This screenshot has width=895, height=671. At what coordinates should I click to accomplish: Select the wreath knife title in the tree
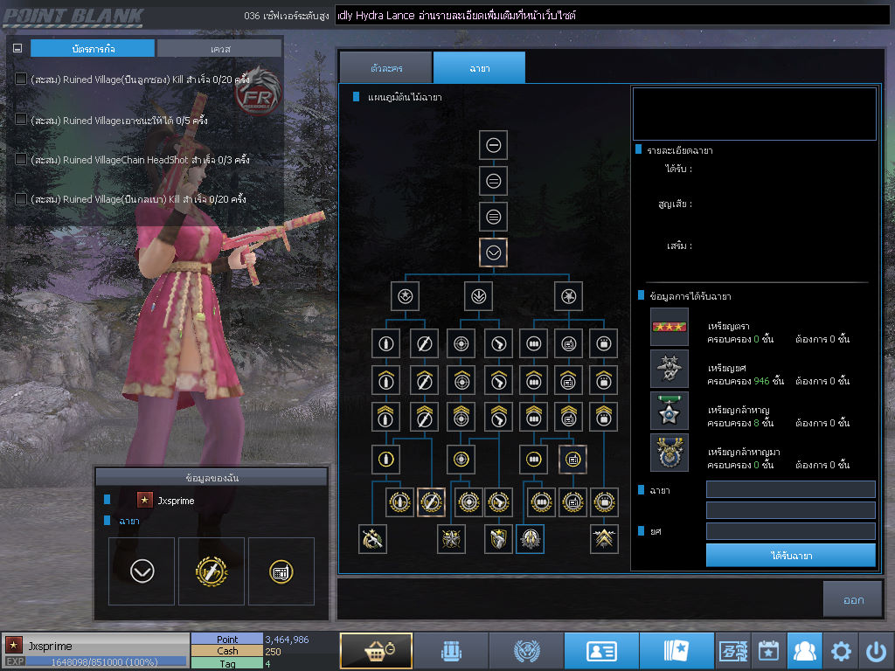click(x=431, y=502)
